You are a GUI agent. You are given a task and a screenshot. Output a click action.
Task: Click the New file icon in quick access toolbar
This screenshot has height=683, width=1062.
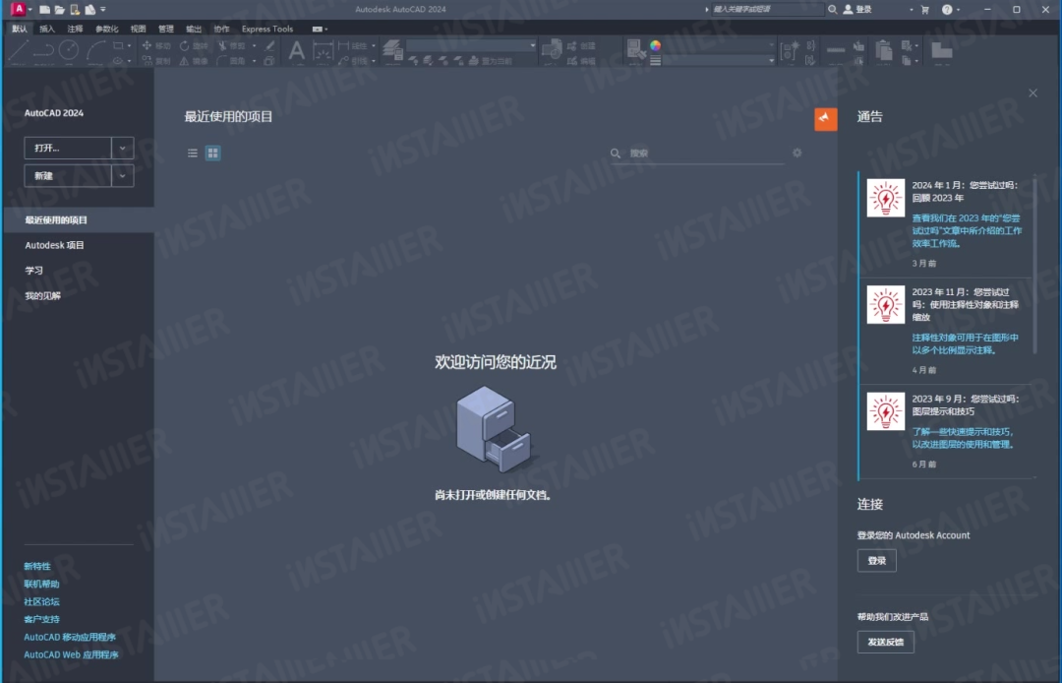click(x=44, y=10)
